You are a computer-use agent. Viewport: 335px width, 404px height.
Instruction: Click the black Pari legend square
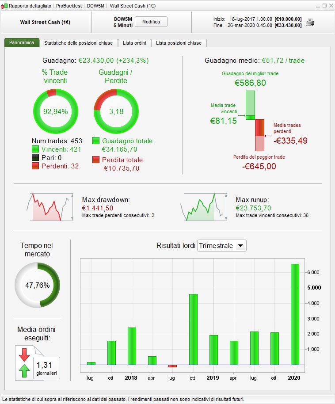click(35, 157)
